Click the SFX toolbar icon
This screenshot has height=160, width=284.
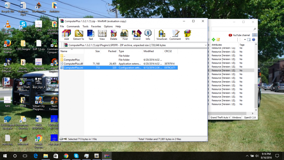(x=187, y=35)
